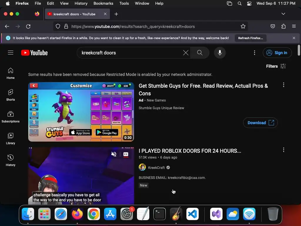The image size is (301, 226).
Task: Expand the list all tabs chevron
Action: [283, 14]
